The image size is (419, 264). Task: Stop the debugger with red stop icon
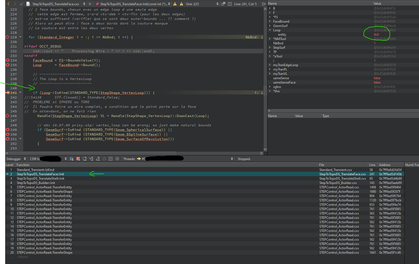click(78, 159)
